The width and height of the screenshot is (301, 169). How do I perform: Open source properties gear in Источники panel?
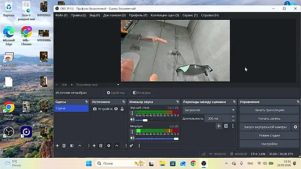[x=109, y=146]
